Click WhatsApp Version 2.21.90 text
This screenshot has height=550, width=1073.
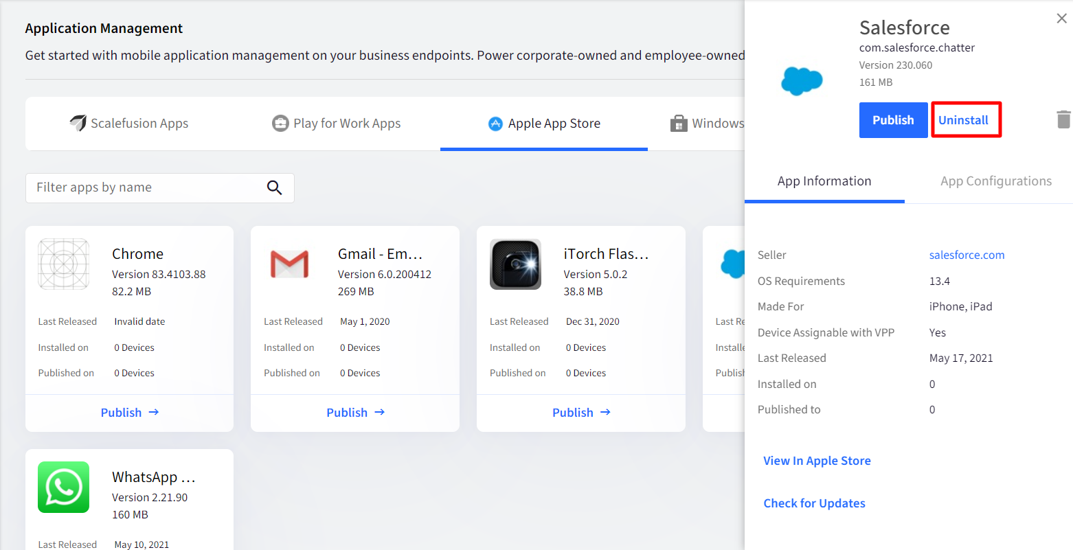[150, 498]
